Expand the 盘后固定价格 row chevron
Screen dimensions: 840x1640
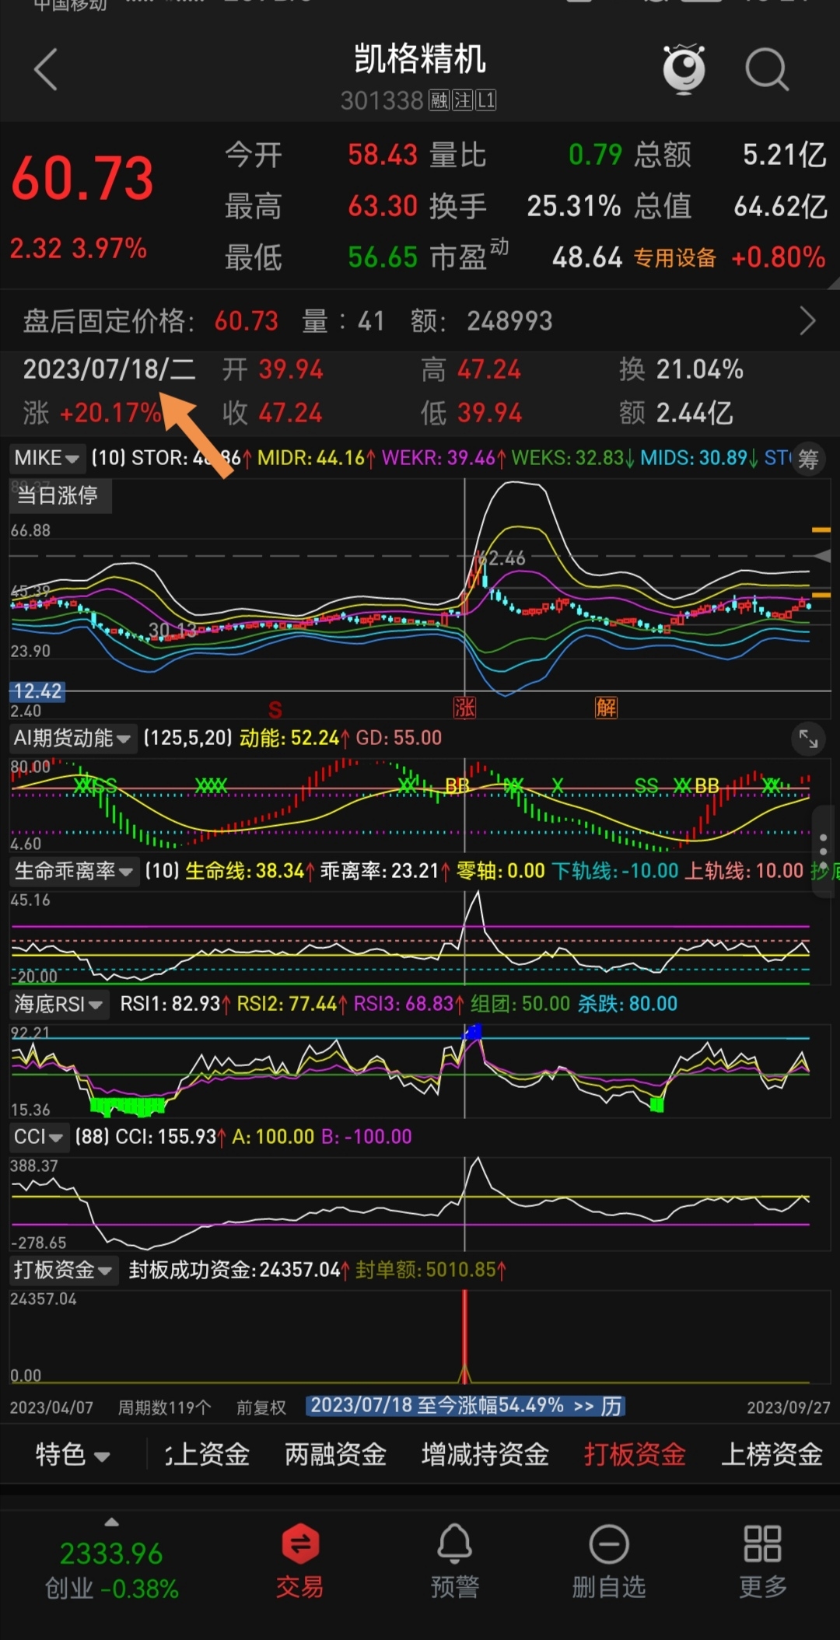point(808,320)
